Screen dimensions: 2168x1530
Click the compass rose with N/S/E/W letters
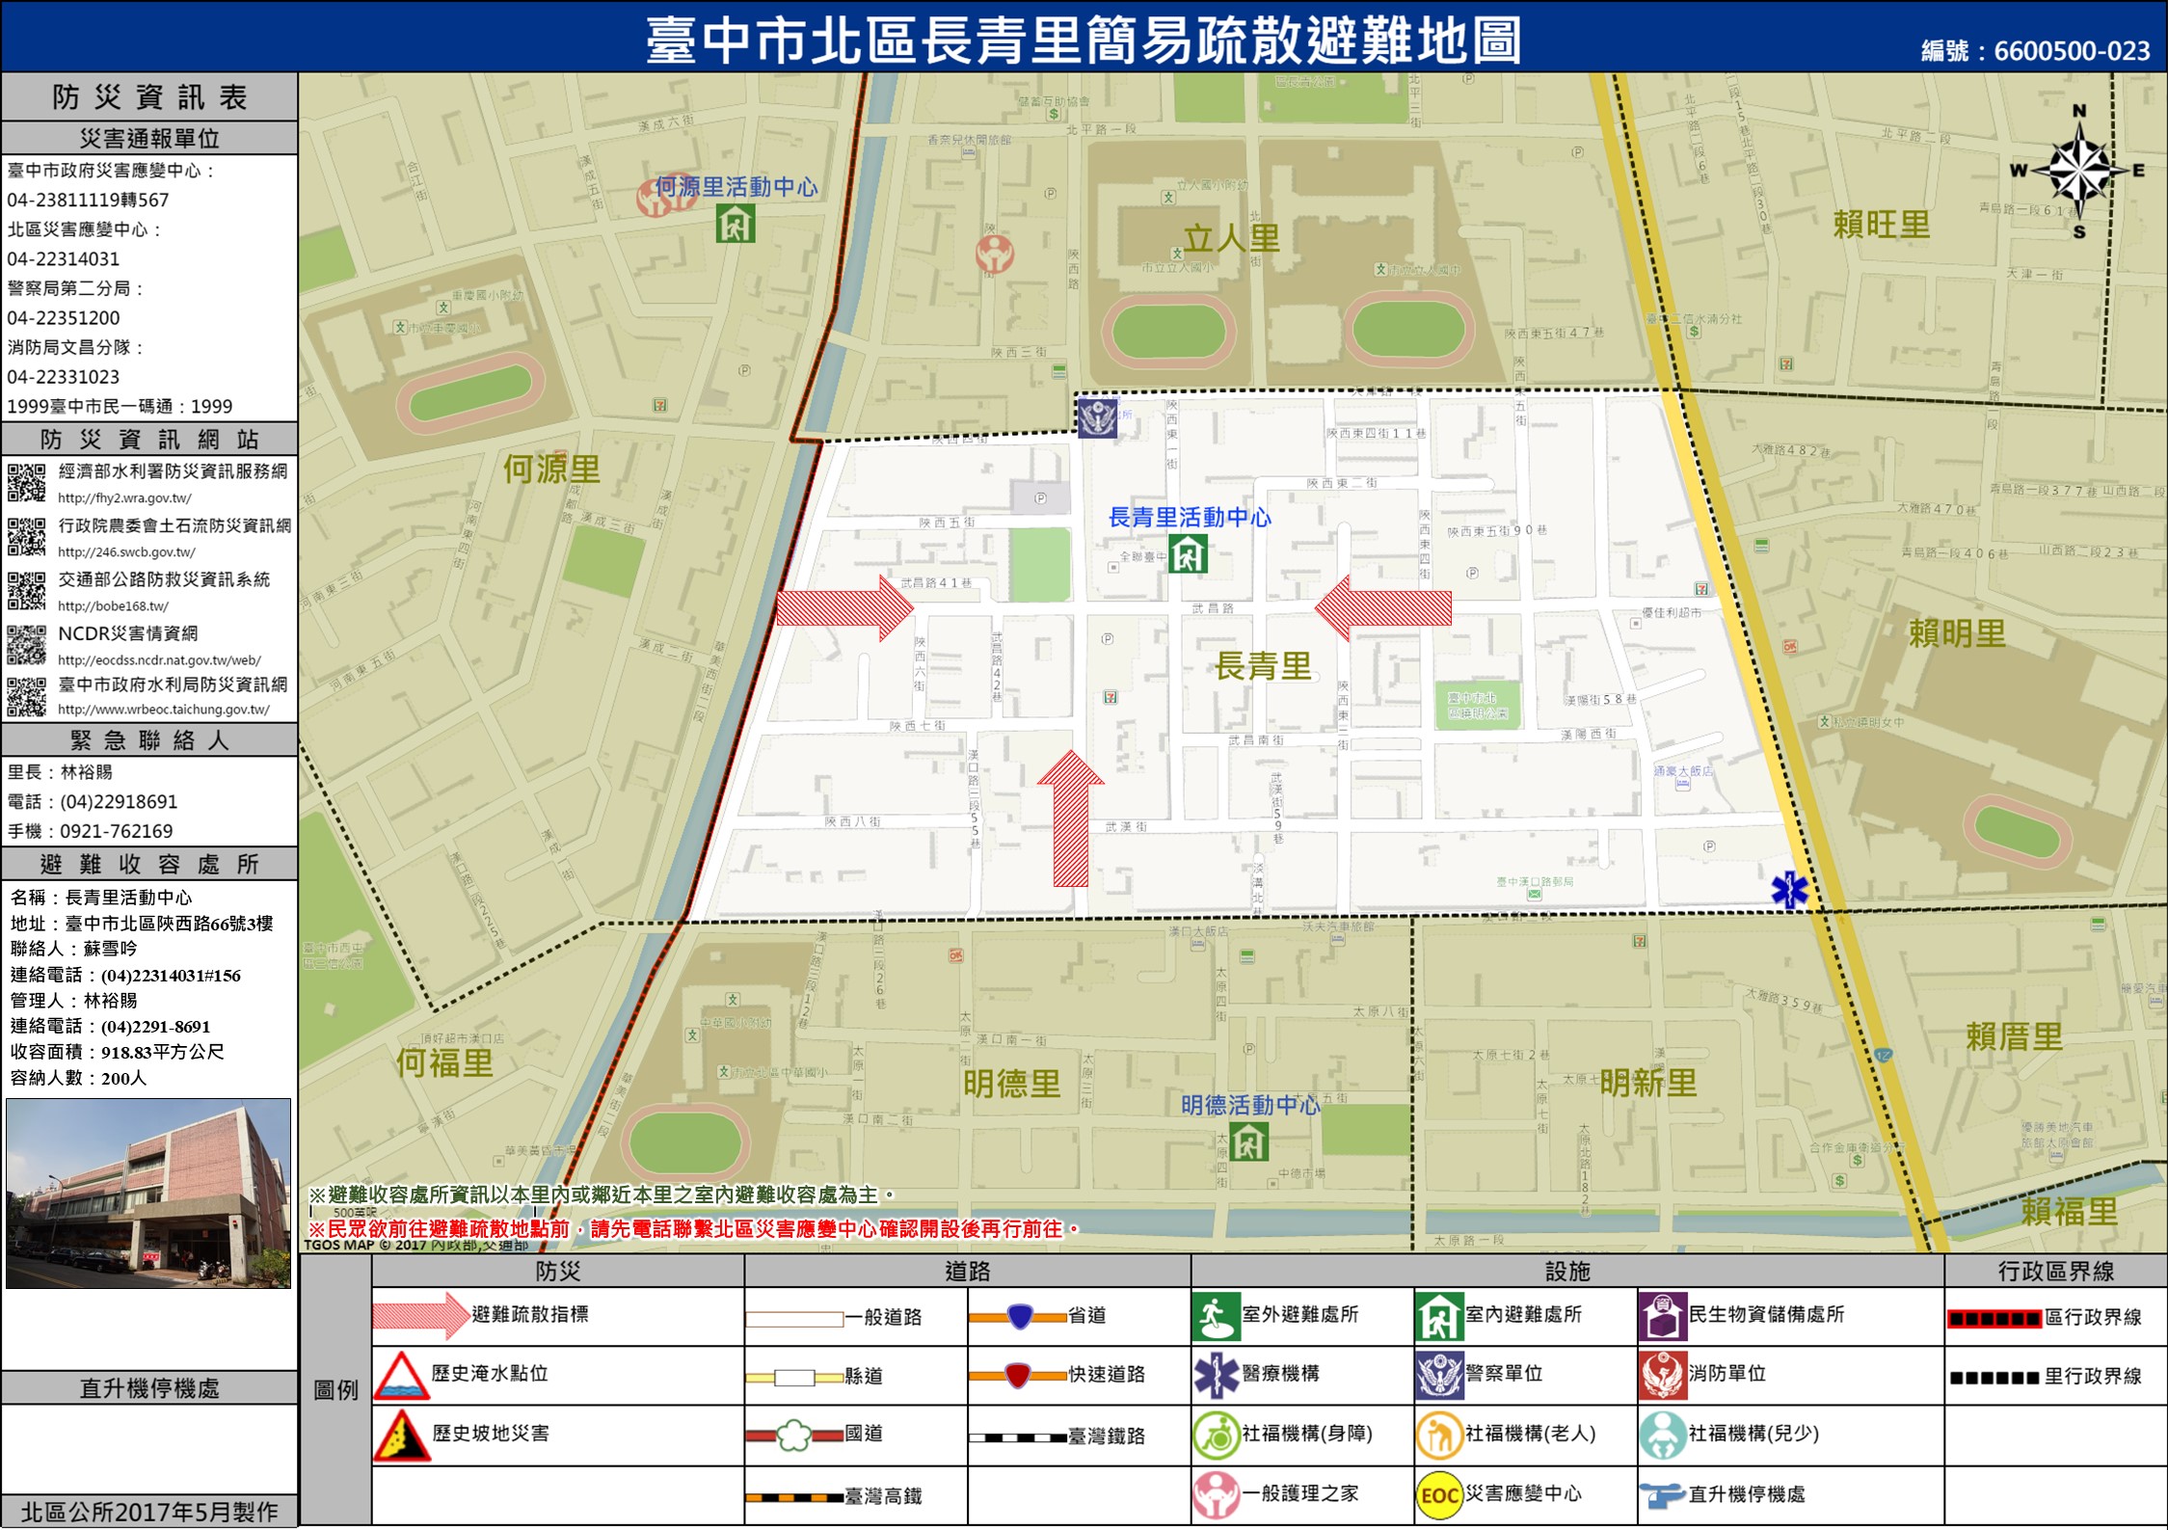pos(2078,172)
